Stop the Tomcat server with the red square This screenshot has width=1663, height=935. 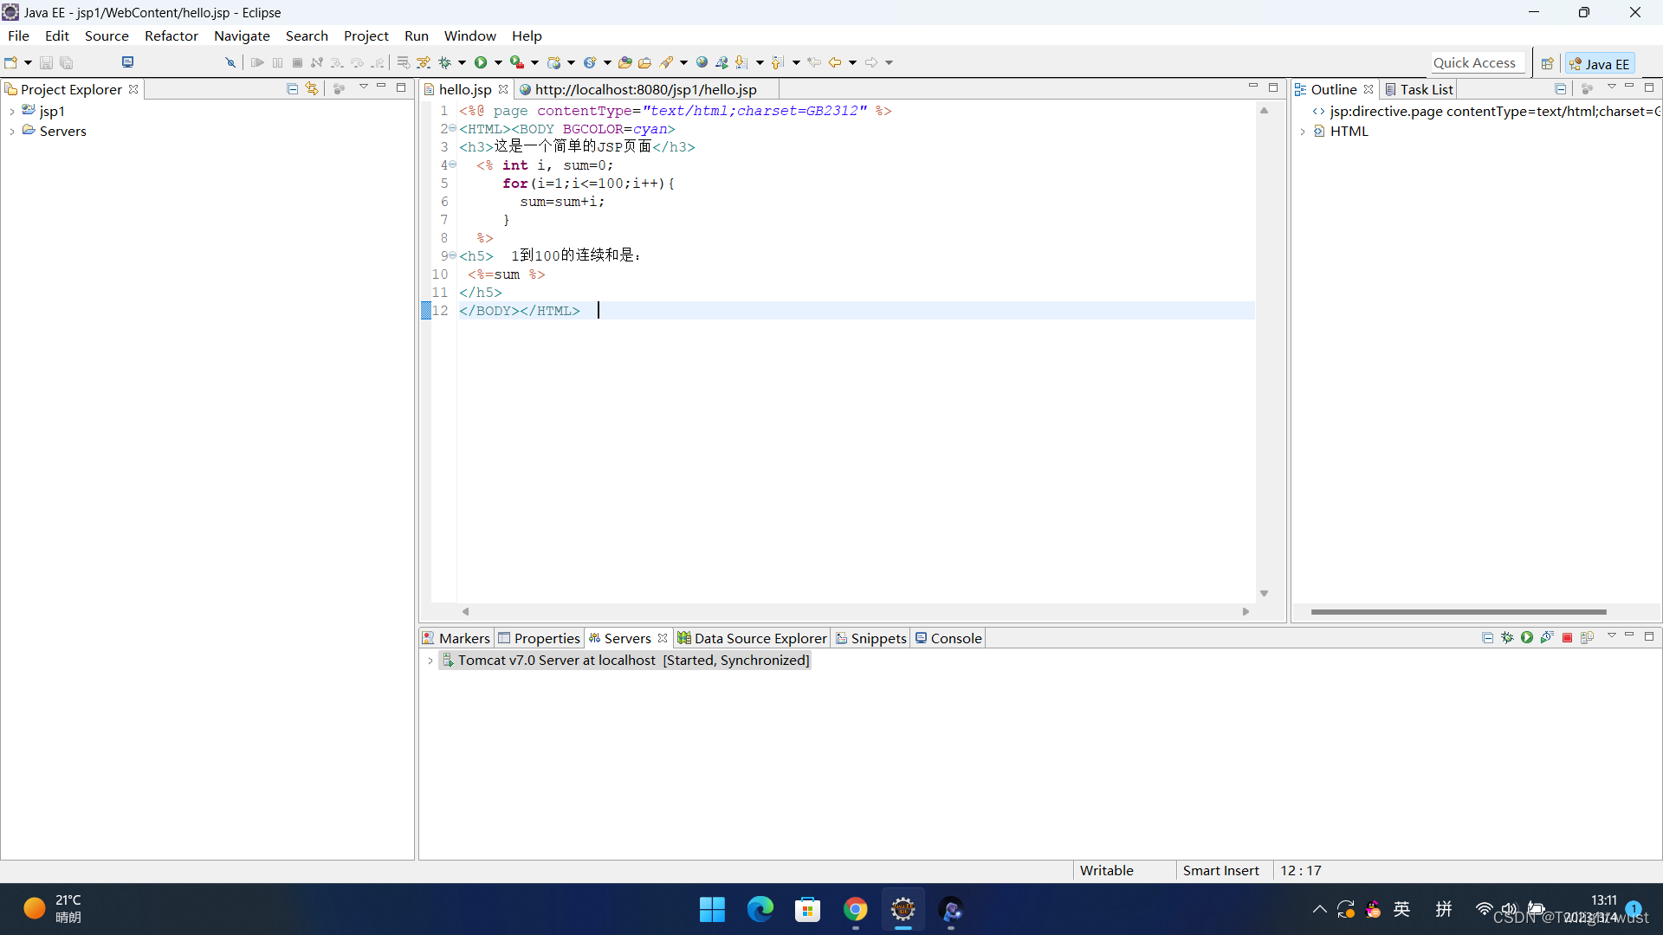point(1567,638)
